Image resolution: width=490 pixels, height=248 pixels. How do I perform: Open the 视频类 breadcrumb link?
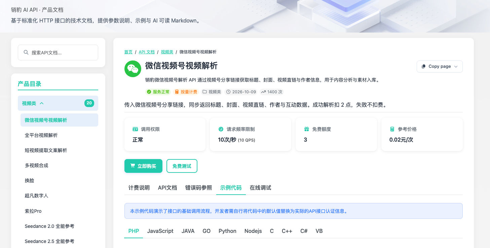[x=167, y=52]
